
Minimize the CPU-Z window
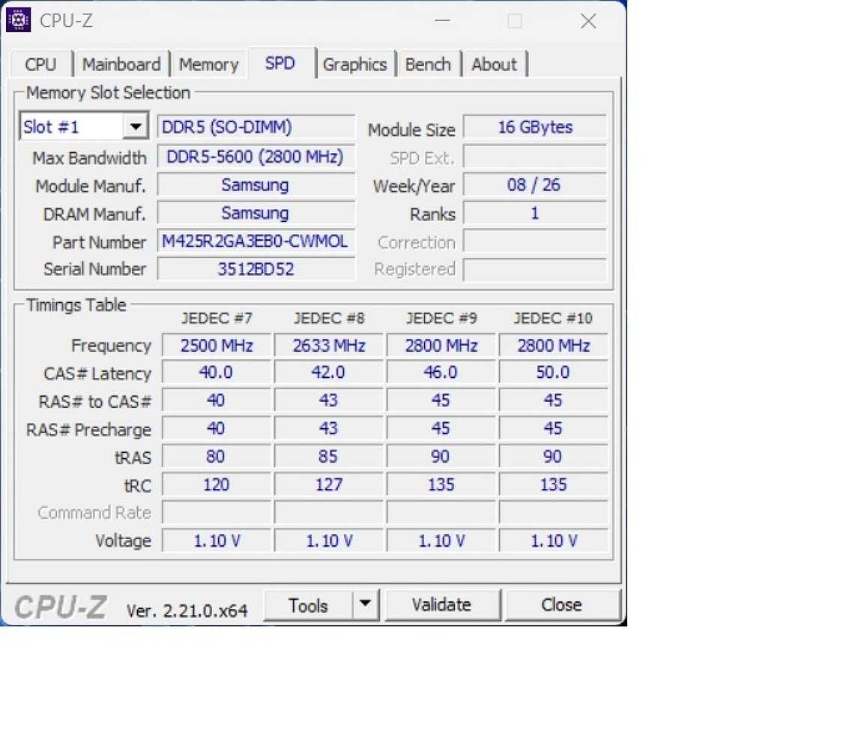pos(442,21)
